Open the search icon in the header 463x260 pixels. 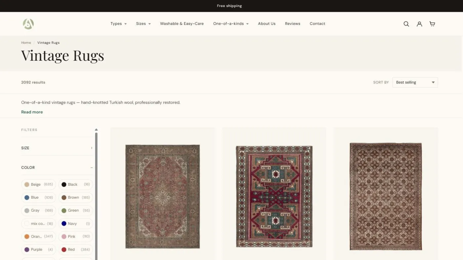tap(406, 24)
